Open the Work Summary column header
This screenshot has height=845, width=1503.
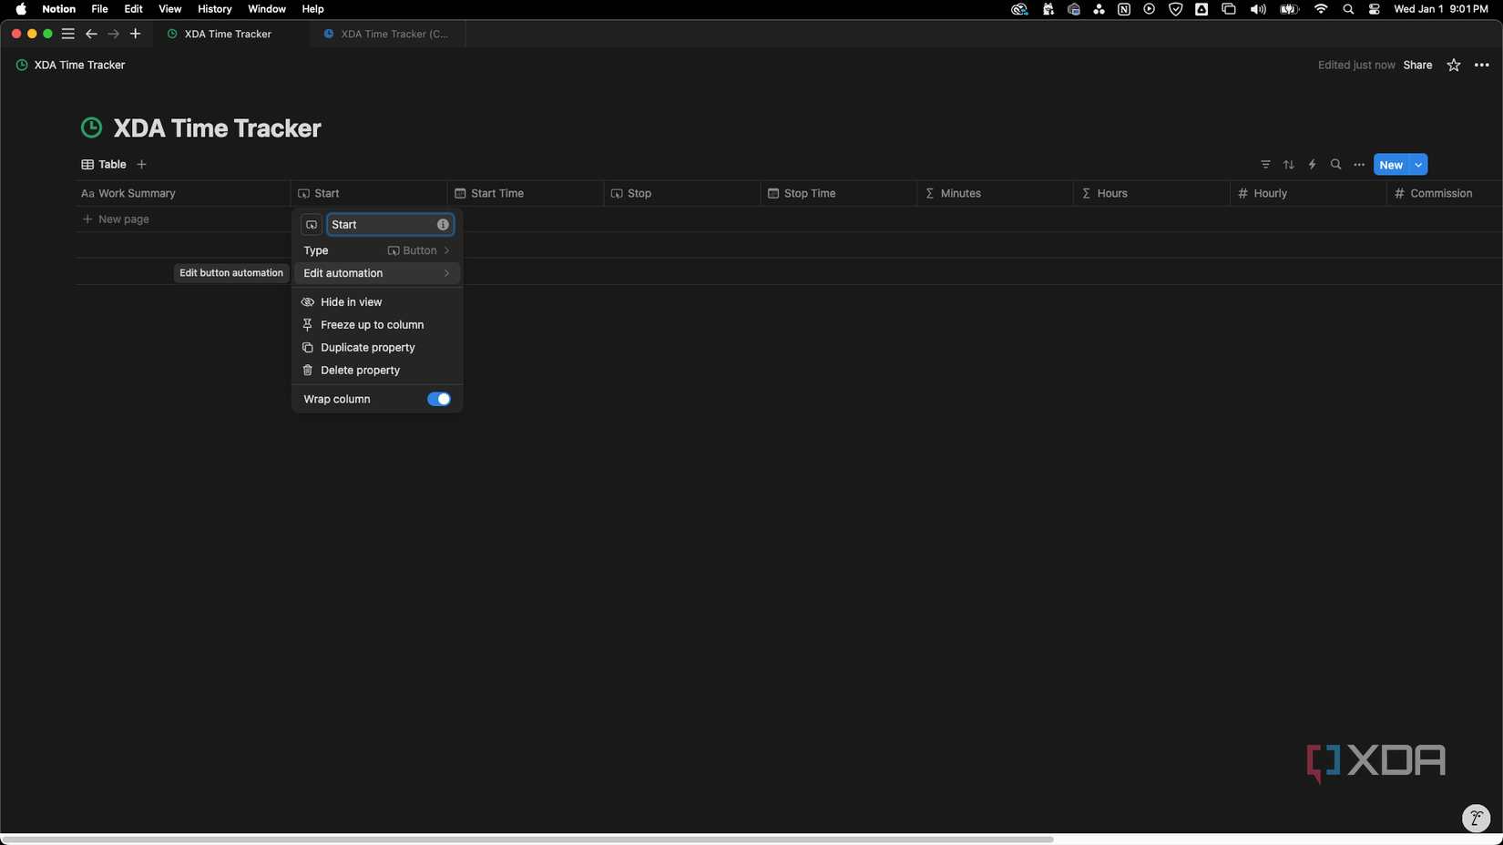[x=182, y=193]
